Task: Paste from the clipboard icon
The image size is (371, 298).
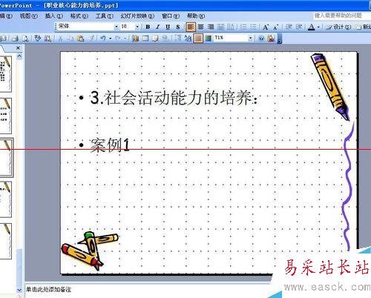Action: 80,39
